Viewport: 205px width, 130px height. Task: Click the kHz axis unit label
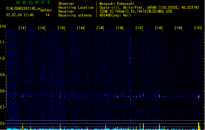(x=3, y=26)
